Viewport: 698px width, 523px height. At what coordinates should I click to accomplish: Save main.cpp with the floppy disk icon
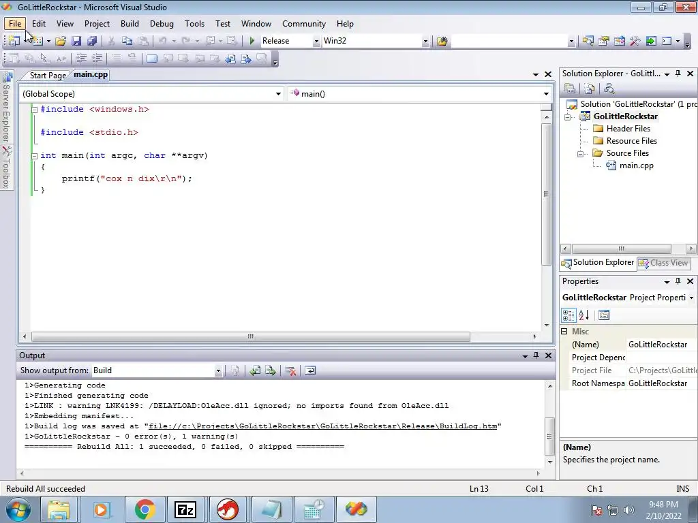tap(76, 41)
